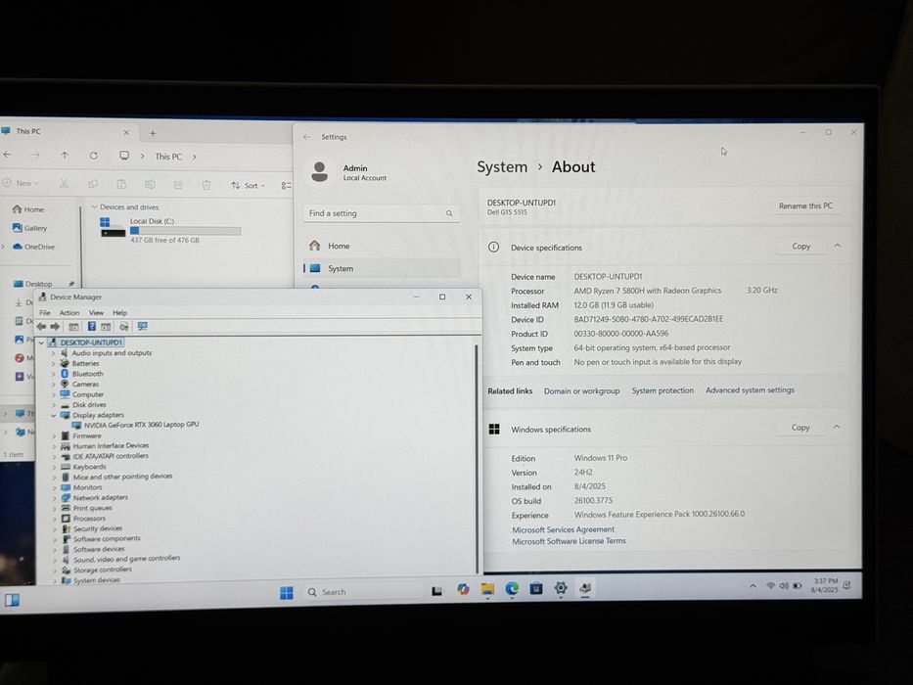Screen dimensions: 913x685
Task: Add new tab in File Explorer
Action: [153, 133]
